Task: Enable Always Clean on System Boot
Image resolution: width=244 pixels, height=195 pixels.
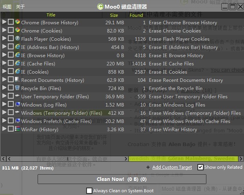Action: [x=89, y=191]
